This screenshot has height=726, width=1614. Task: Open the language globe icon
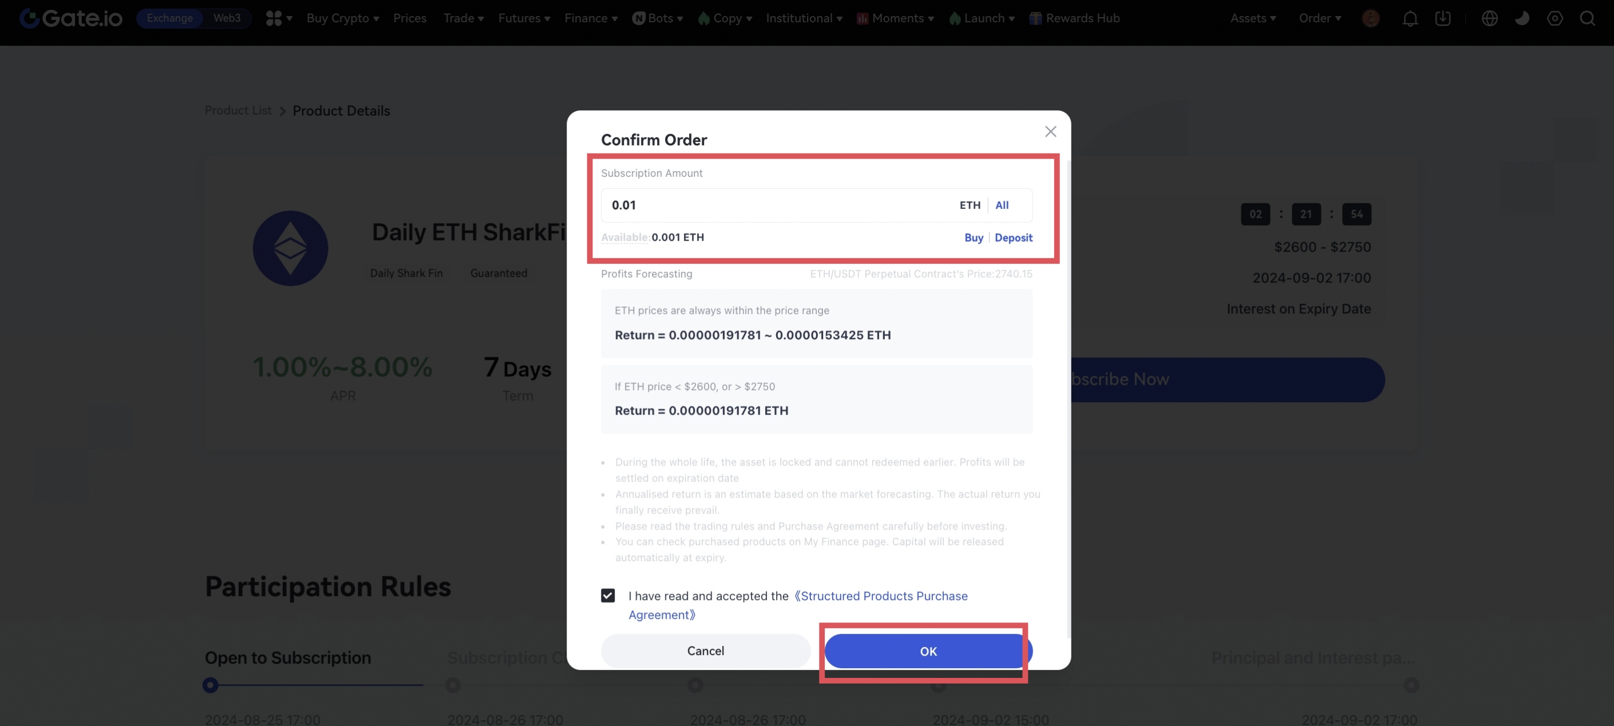(1489, 19)
